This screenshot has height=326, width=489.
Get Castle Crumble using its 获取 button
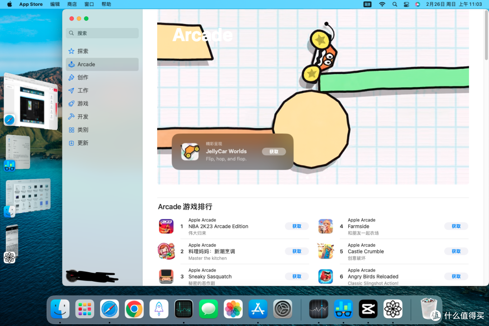[456, 251]
